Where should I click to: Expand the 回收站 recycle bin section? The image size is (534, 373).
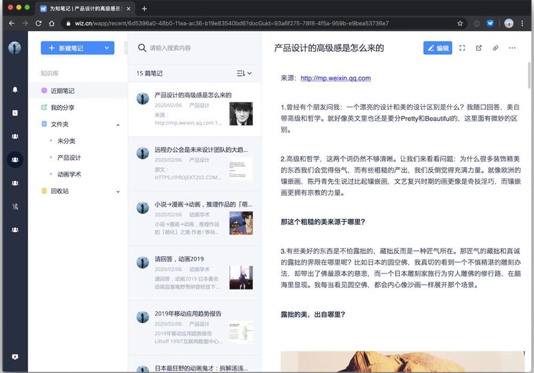[118, 192]
